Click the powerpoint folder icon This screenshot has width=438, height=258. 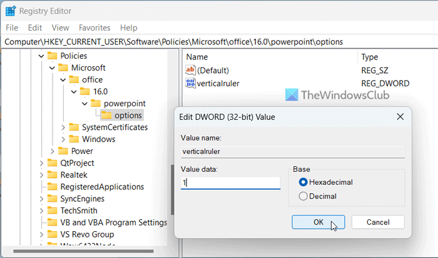[x=95, y=104]
